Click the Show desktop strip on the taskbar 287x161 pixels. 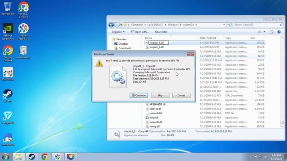tap(285, 157)
